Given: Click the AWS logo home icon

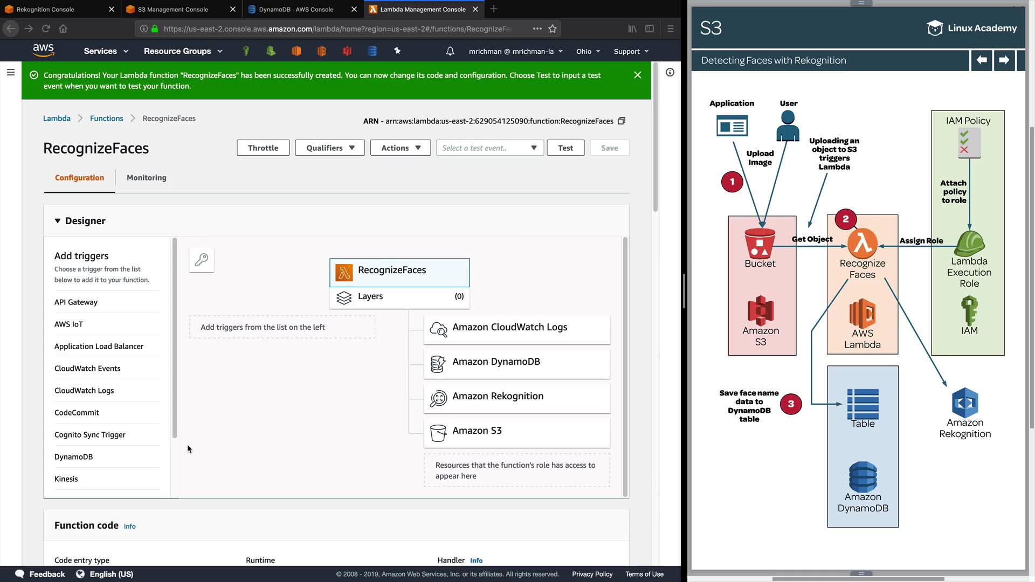Looking at the screenshot, I should [x=43, y=51].
